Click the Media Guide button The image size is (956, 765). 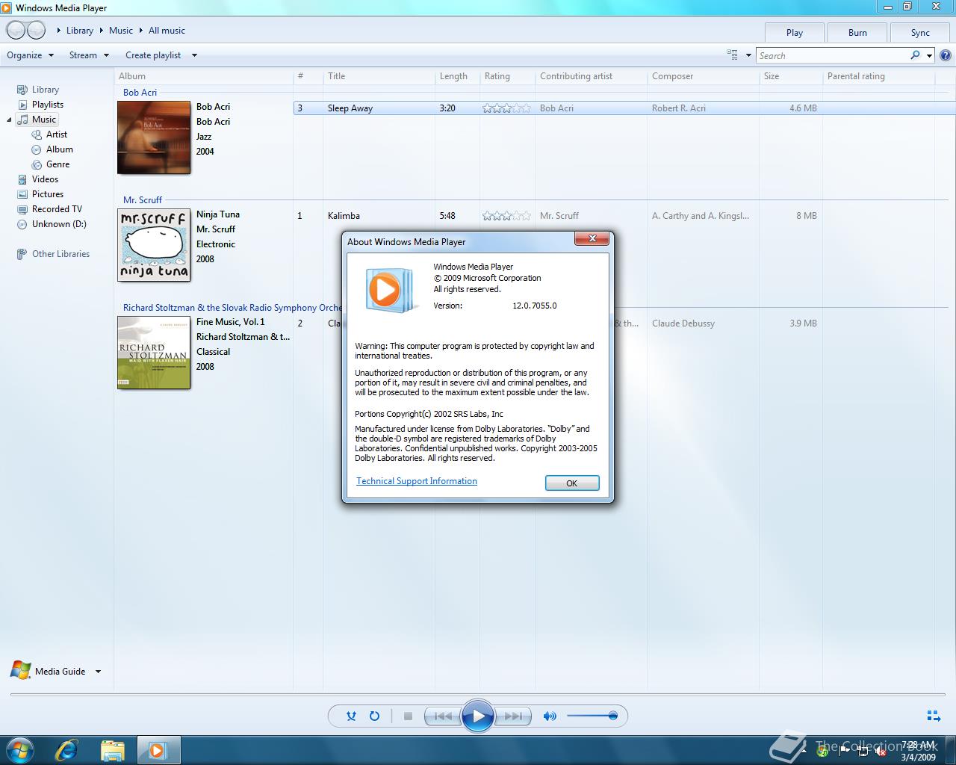(49, 671)
